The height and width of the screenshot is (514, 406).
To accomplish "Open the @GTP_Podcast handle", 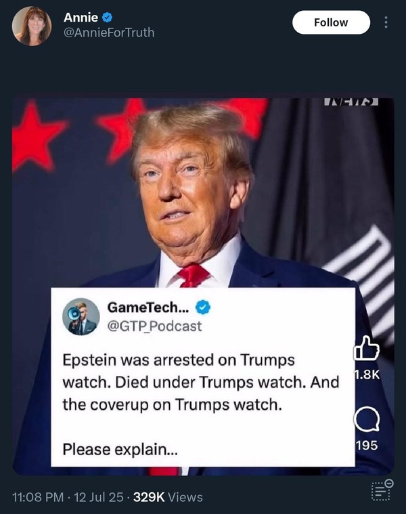I will coord(154,326).
